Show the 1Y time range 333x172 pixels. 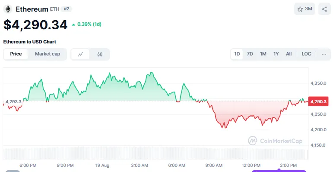click(x=276, y=54)
